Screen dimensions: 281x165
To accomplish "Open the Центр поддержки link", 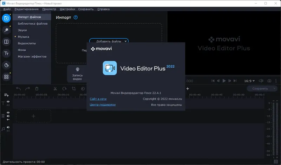I will tap(103, 104).
